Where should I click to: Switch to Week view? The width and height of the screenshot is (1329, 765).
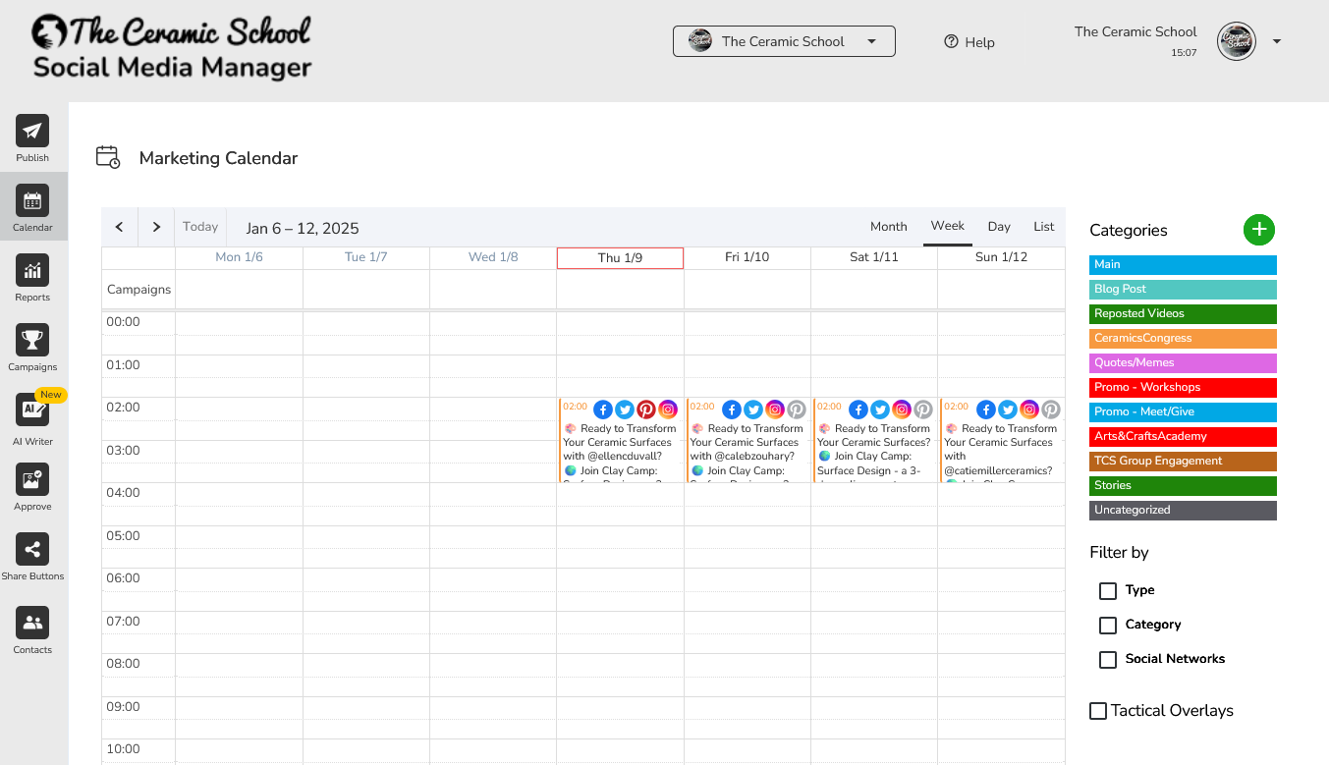(948, 226)
